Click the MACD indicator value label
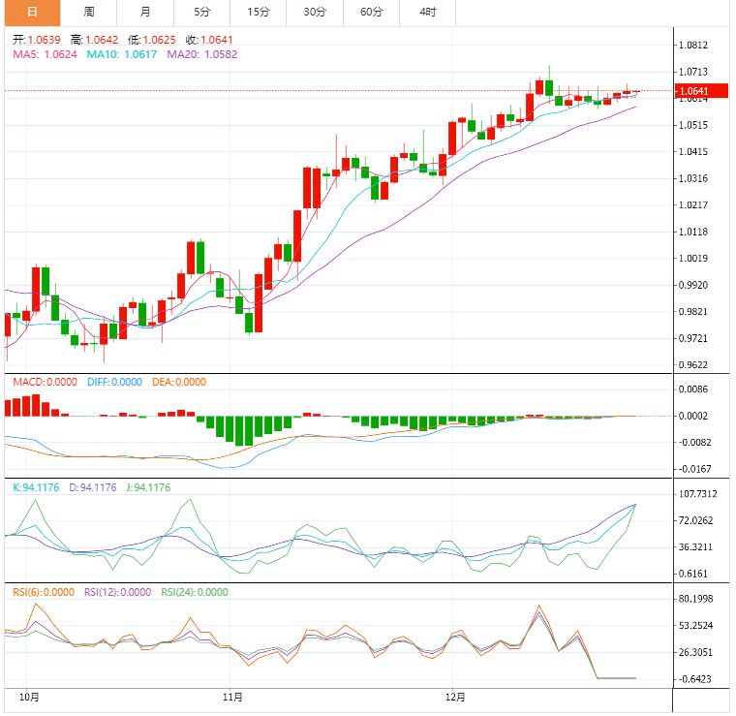736x716 pixels. tap(45, 382)
